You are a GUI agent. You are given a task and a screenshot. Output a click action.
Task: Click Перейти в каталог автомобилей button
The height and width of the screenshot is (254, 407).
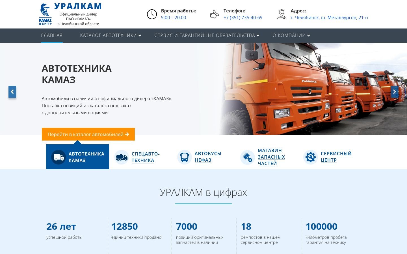click(x=88, y=134)
